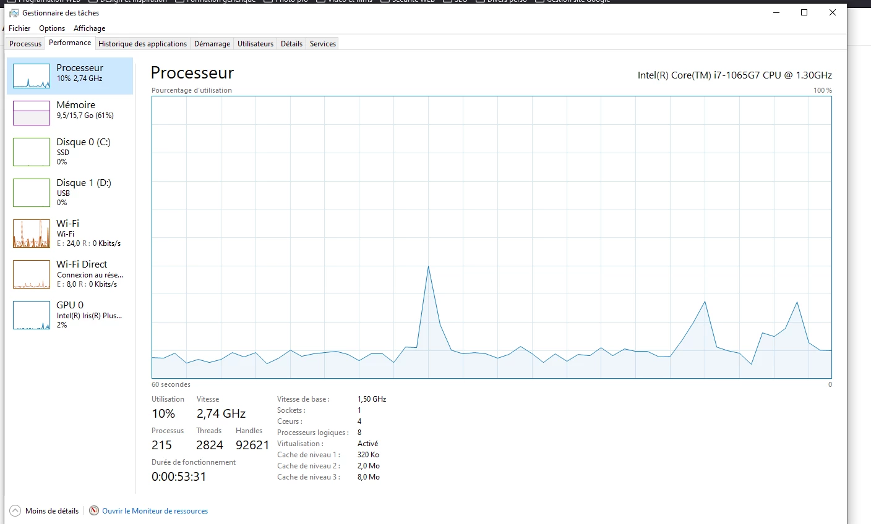
Task: Click the Processus count 215
Action: coord(161,446)
